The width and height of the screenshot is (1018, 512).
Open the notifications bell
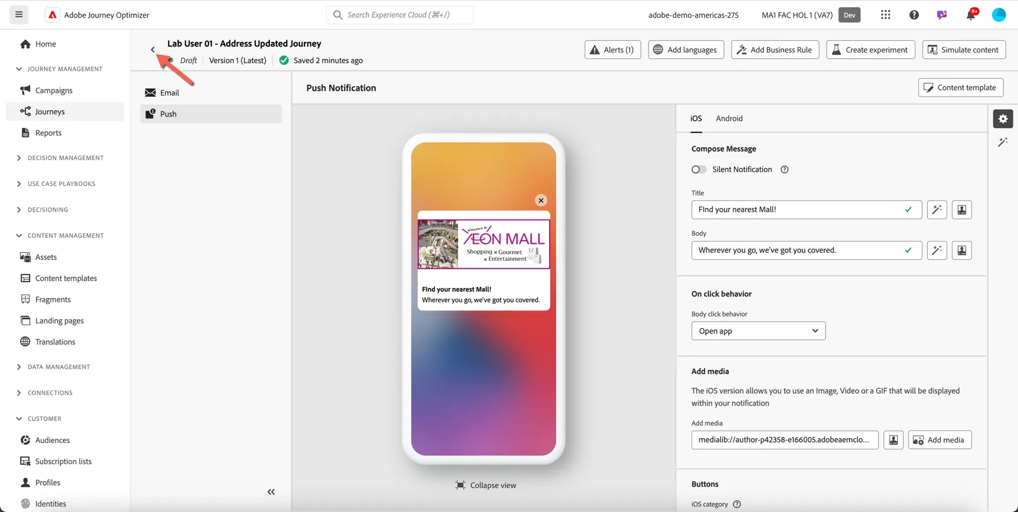[970, 15]
